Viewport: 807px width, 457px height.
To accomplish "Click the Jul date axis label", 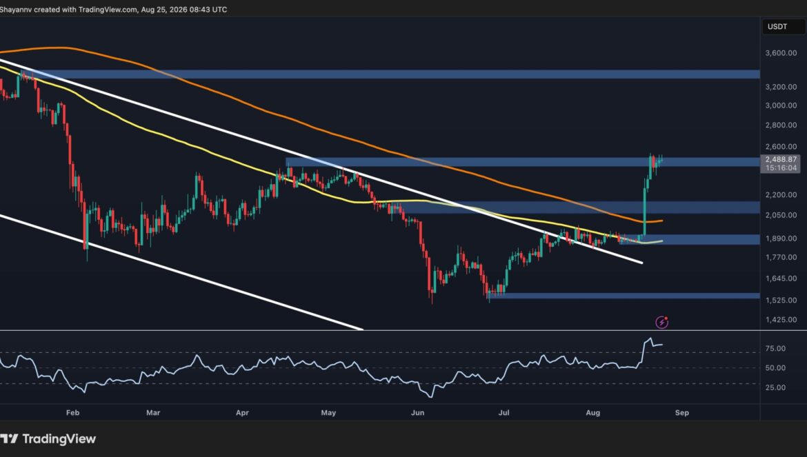I will tap(504, 413).
